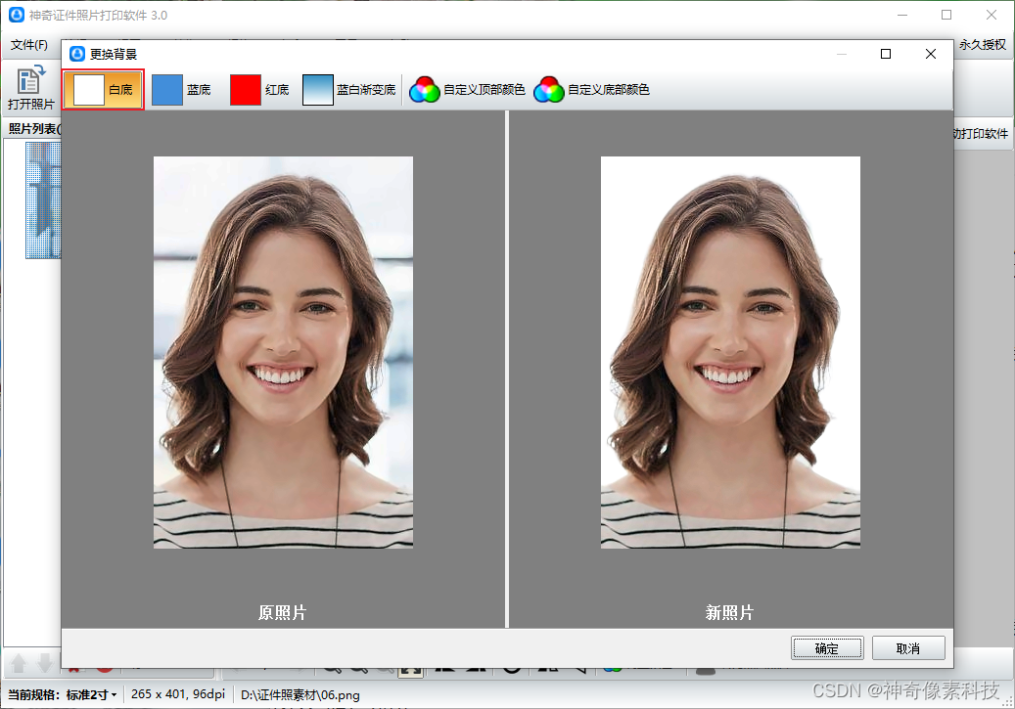Choose the blue background (蓝底) swatch
Screen dimensions: 1015x709
pos(182,89)
